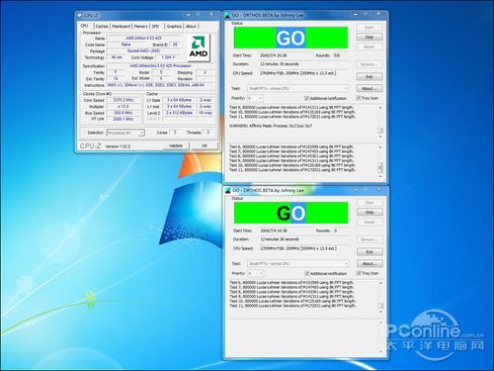Click the WARNING: Affinity Mask log line
The image size is (494, 371).
(x=271, y=126)
